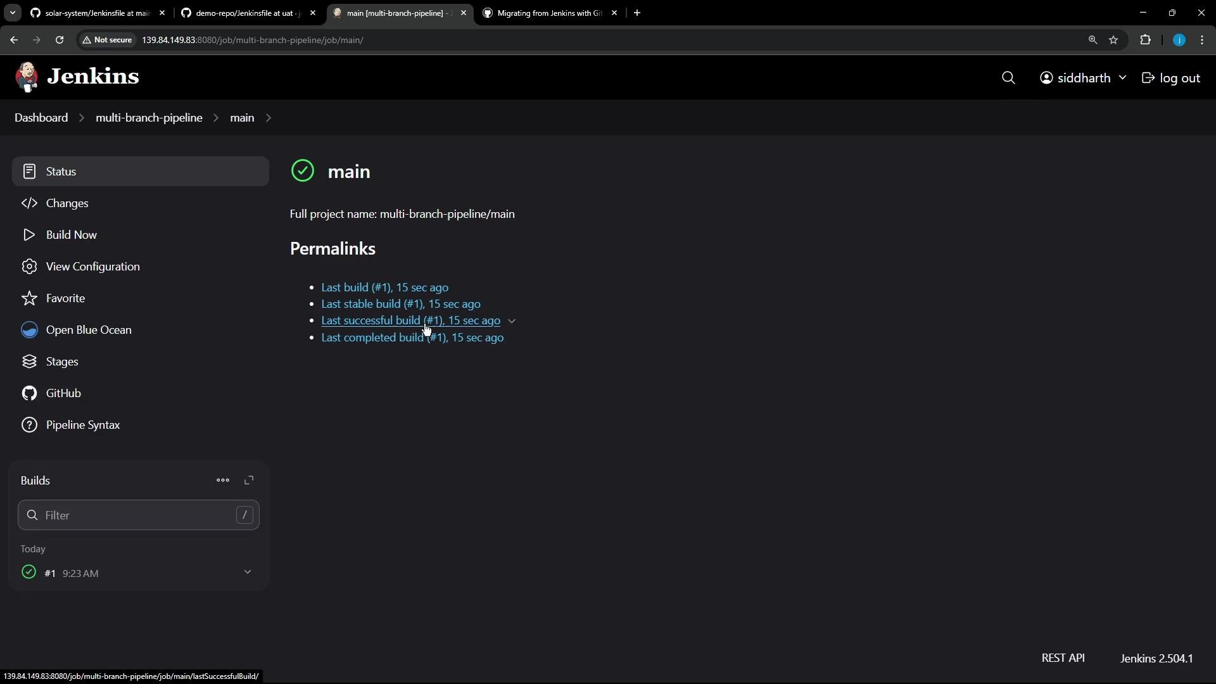Click the Stages layers icon
This screenshot has height=684, width=1216.
click(x=29, y=362)
